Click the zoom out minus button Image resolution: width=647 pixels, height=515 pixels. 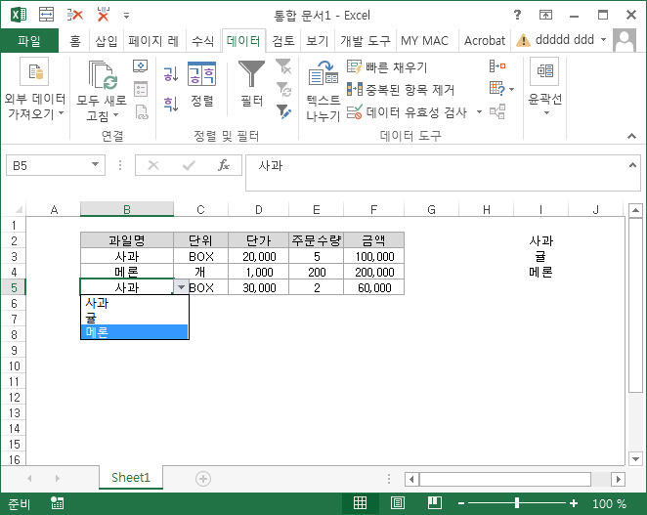[x=461, y=503]
